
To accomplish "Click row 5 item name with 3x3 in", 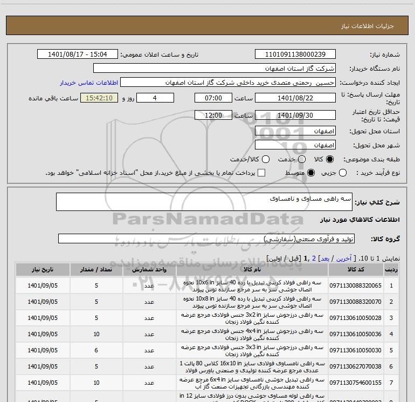I will (252, 351).
